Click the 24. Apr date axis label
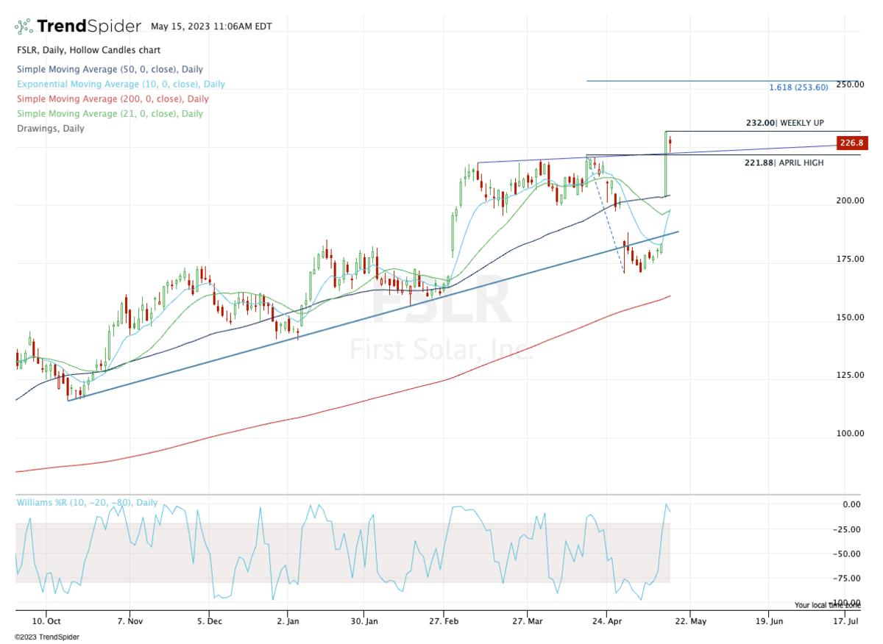Viewport: 883px width, 644px height. pos(606,620)
